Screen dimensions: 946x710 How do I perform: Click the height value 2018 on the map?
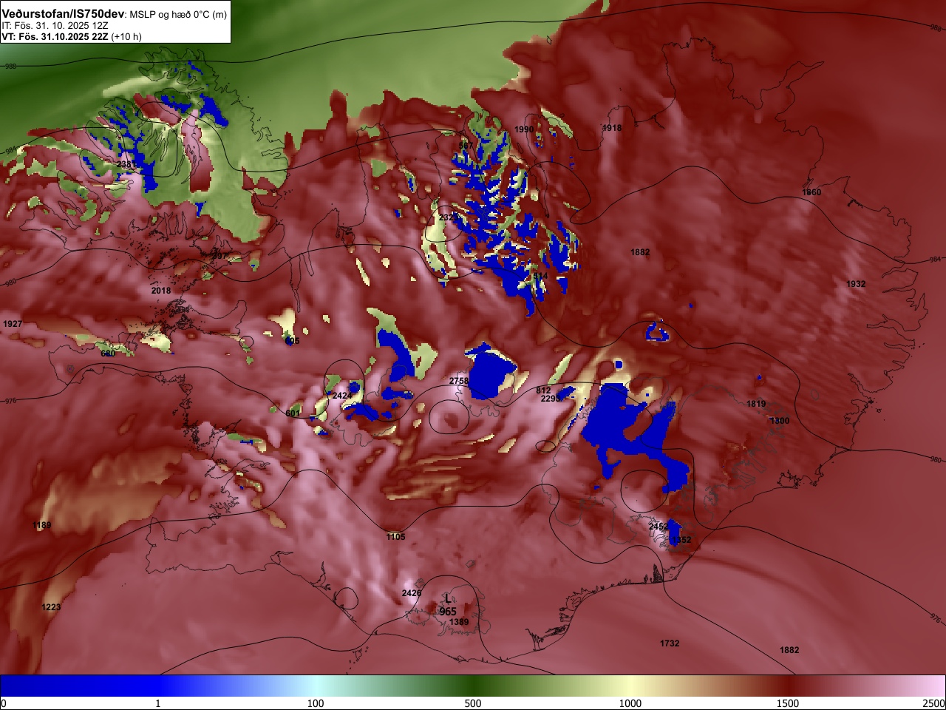pyautogui.click(x=161, y=291)
